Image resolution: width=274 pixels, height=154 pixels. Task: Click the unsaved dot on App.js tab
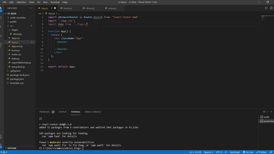pyautogui.click(x=55, y=8)
